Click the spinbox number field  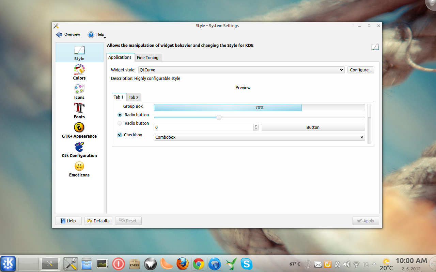click(203, 128)
